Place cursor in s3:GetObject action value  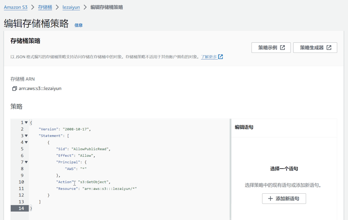tap(93, 182)
